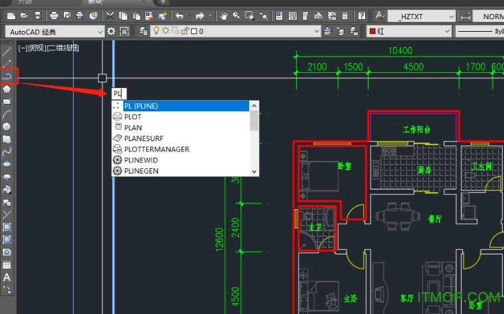
Task: Click the workspace settings gear icon
Action: click(x=112, y=31)
